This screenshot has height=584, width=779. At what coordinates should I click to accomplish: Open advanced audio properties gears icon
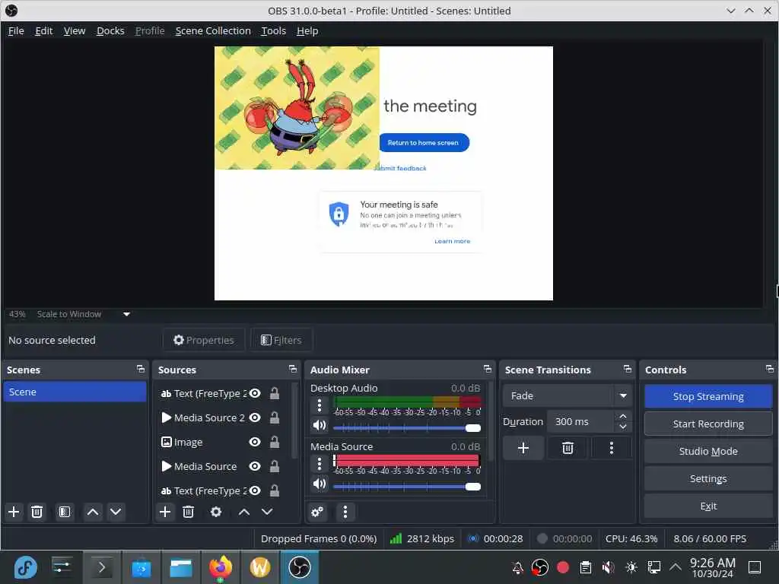pos(317,512)
